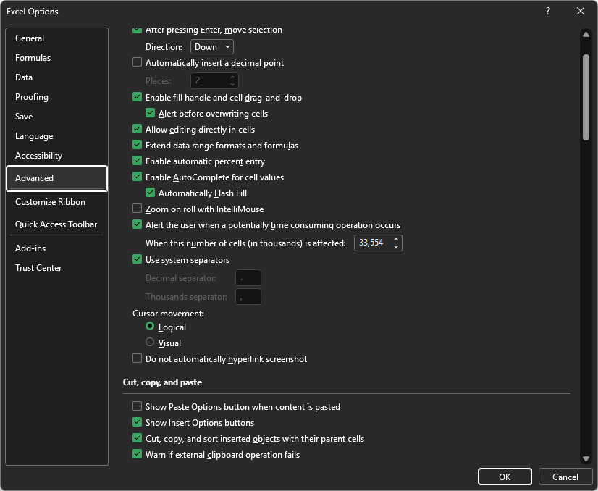This screenshot has width=598, height=491.
Task: Select Logical cursor movement
Action: tap(150, 327)
